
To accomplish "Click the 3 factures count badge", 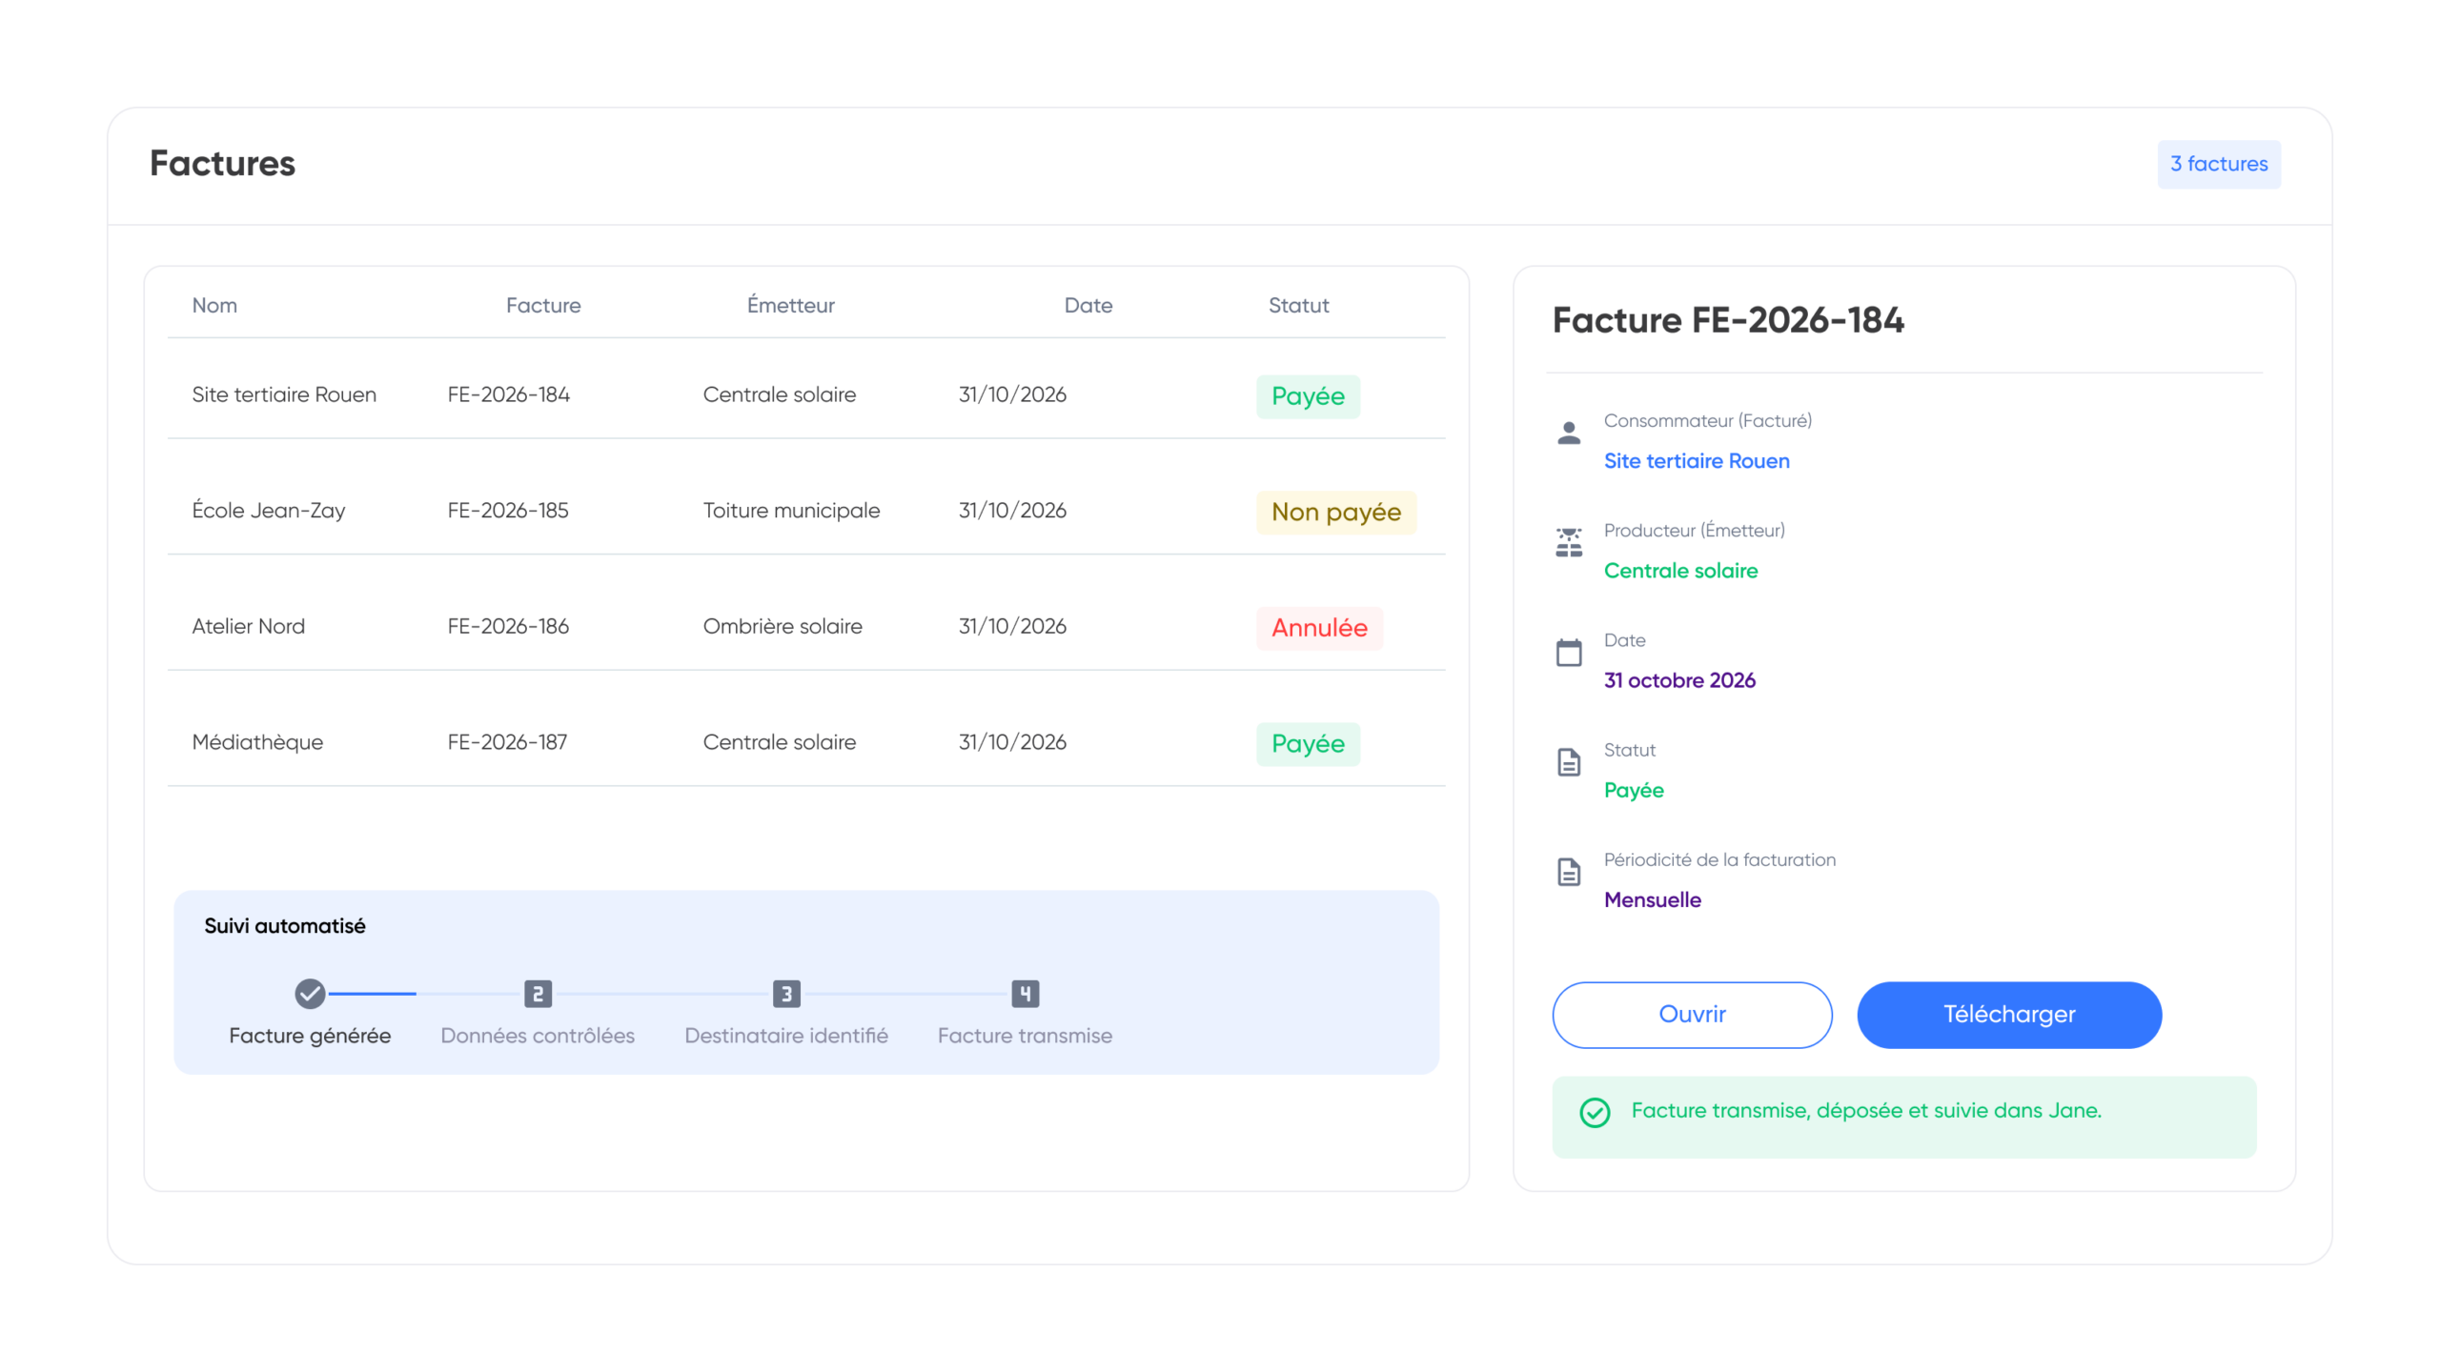I will pyautogui.click(x=2219, y=164).
